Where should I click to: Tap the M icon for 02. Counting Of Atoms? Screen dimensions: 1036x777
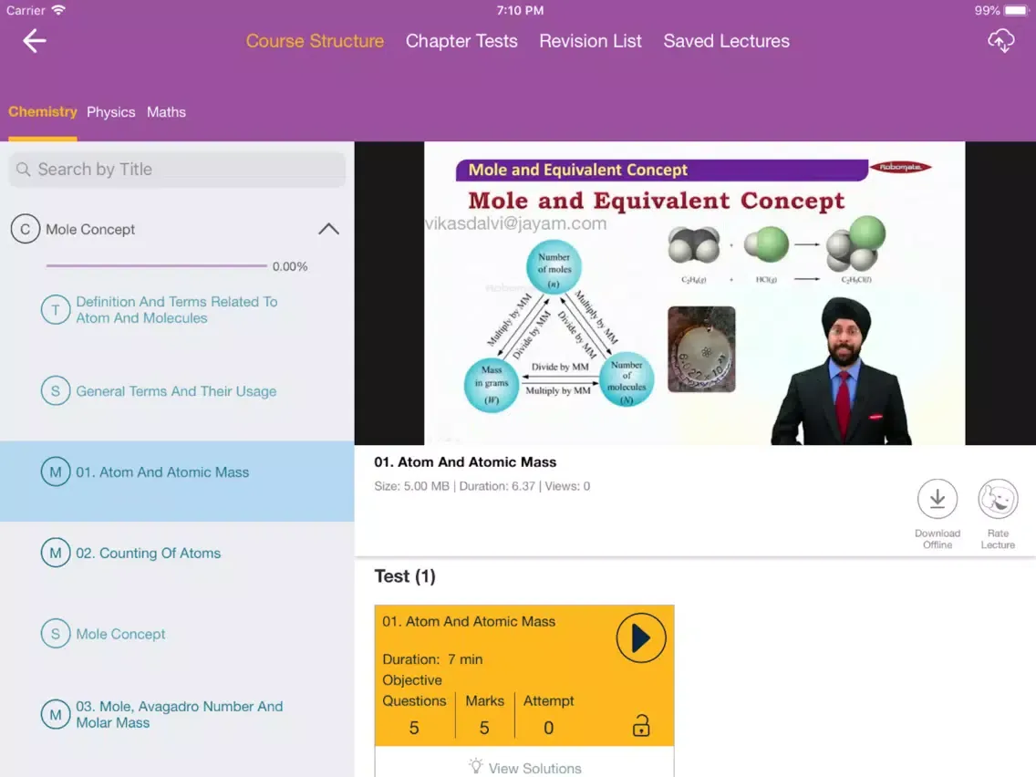click(x=56, y=553)
